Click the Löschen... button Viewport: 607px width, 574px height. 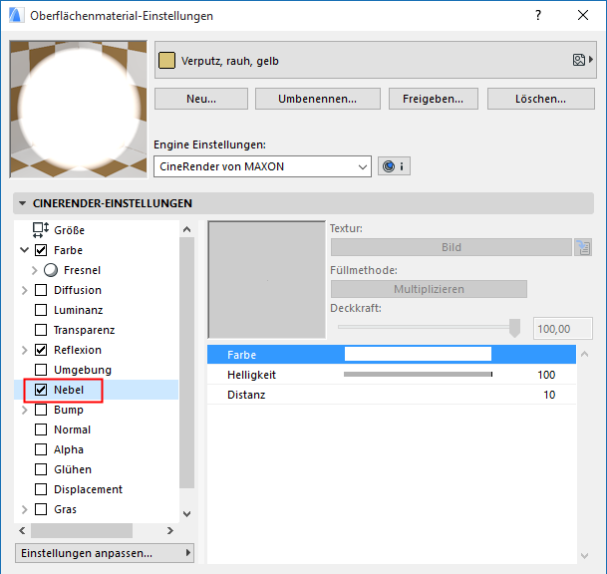point(541,99)
